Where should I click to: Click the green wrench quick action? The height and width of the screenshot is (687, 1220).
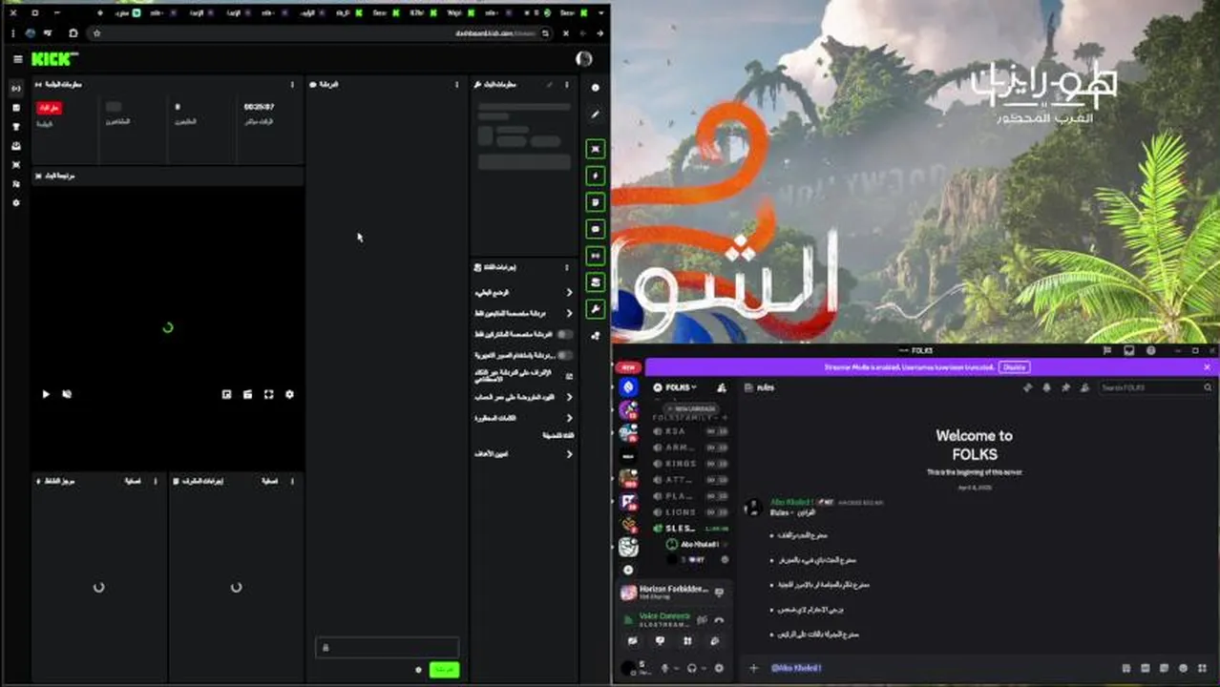click(596, 309)
